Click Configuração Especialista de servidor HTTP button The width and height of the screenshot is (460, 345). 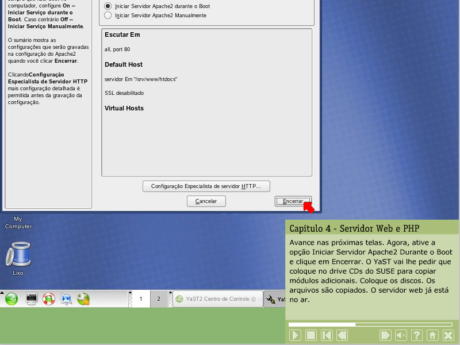point(206,186)
